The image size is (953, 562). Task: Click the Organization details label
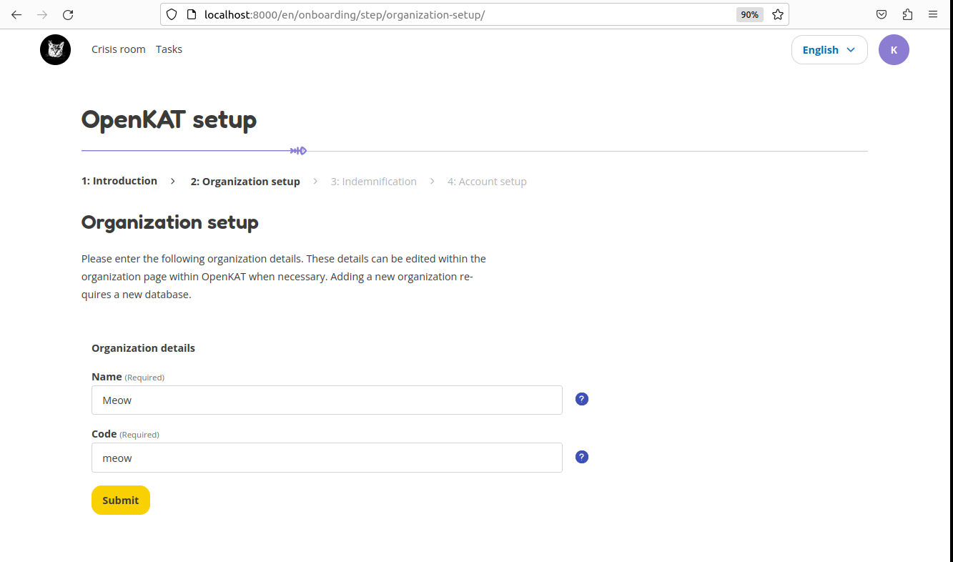(143, 348)
